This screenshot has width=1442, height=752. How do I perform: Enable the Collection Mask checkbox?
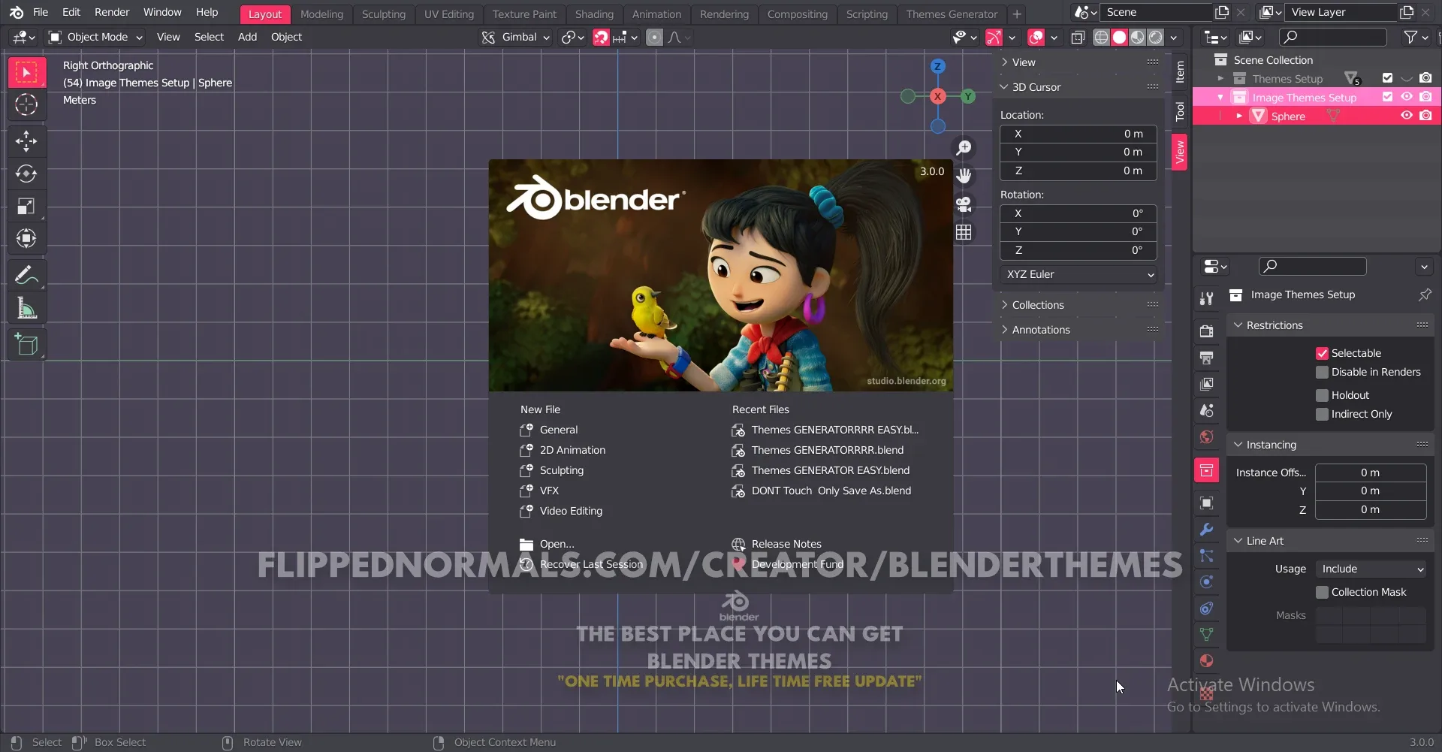point(1322,592)
